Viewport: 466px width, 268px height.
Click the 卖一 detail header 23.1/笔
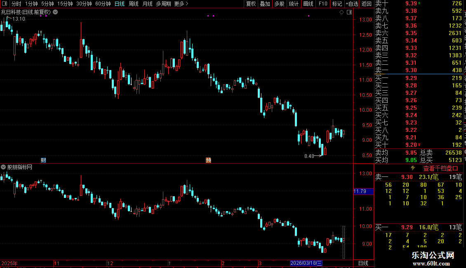pyautogui.click(x=428, y=177)
